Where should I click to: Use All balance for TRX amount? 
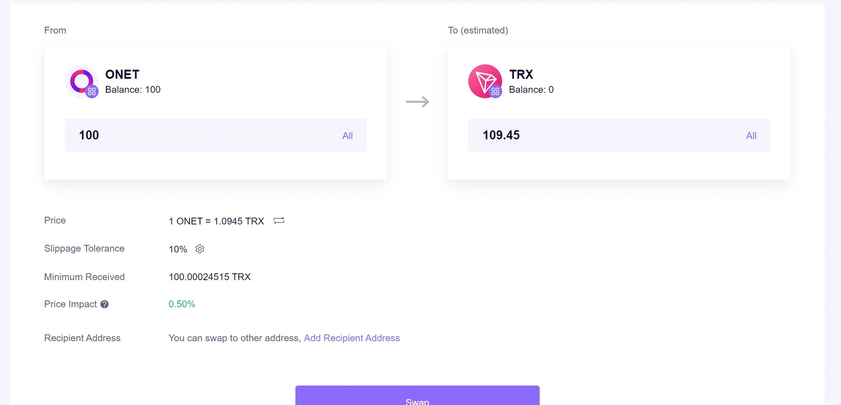click(x=751, y=136)
